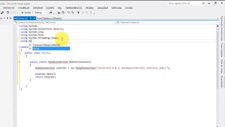This screenshot has height=127, width=225.
Task: Open the HERRAMIENTAS menu
Action: click(x=74, y=8)
